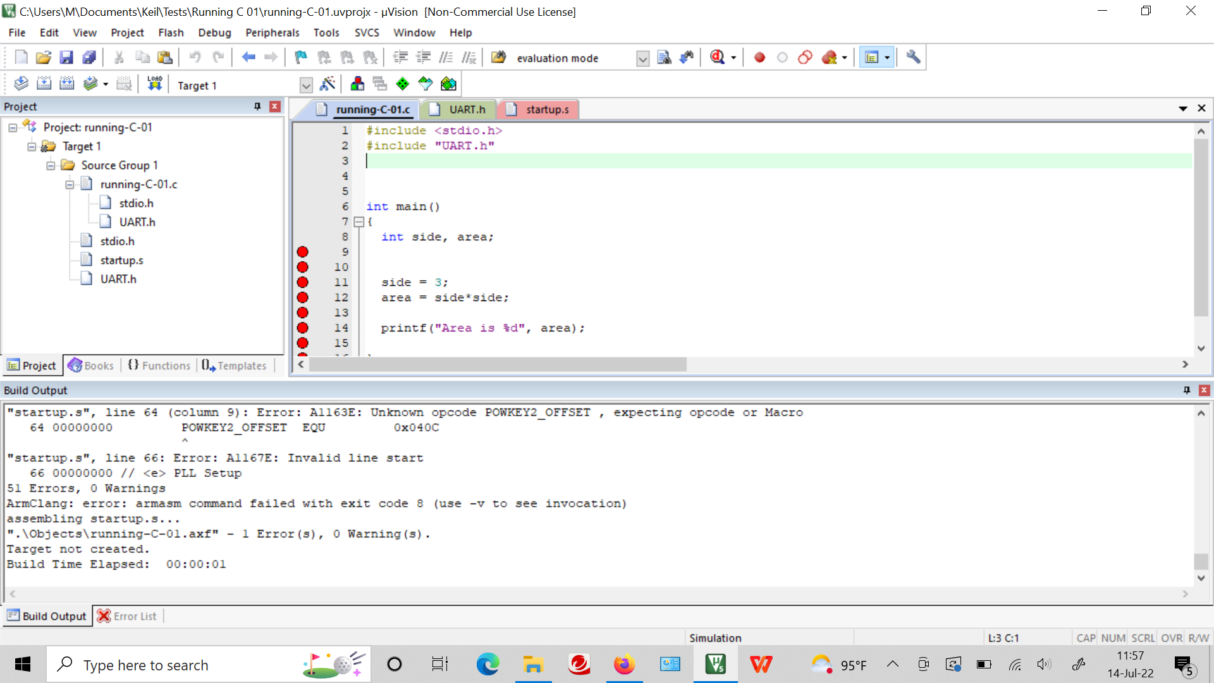1214x683 pixels.
Task: Pin the Project panel with the pushpin
Action: coord(257,106)
